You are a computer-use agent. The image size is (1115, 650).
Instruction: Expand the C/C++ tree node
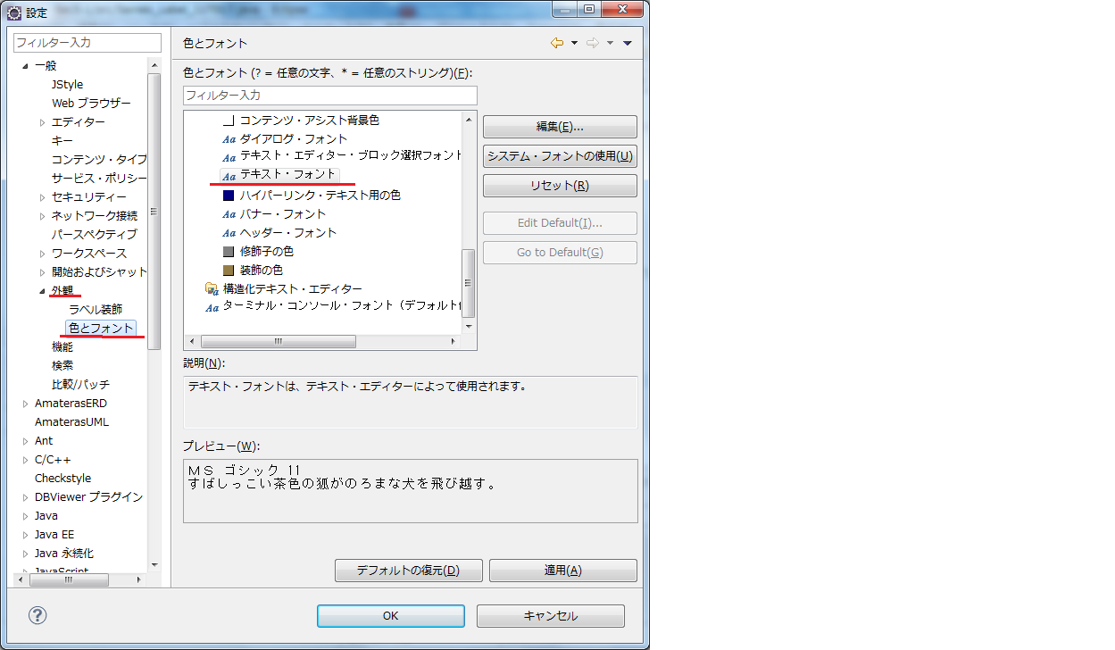pyautogui.click(x=25, y=460)
